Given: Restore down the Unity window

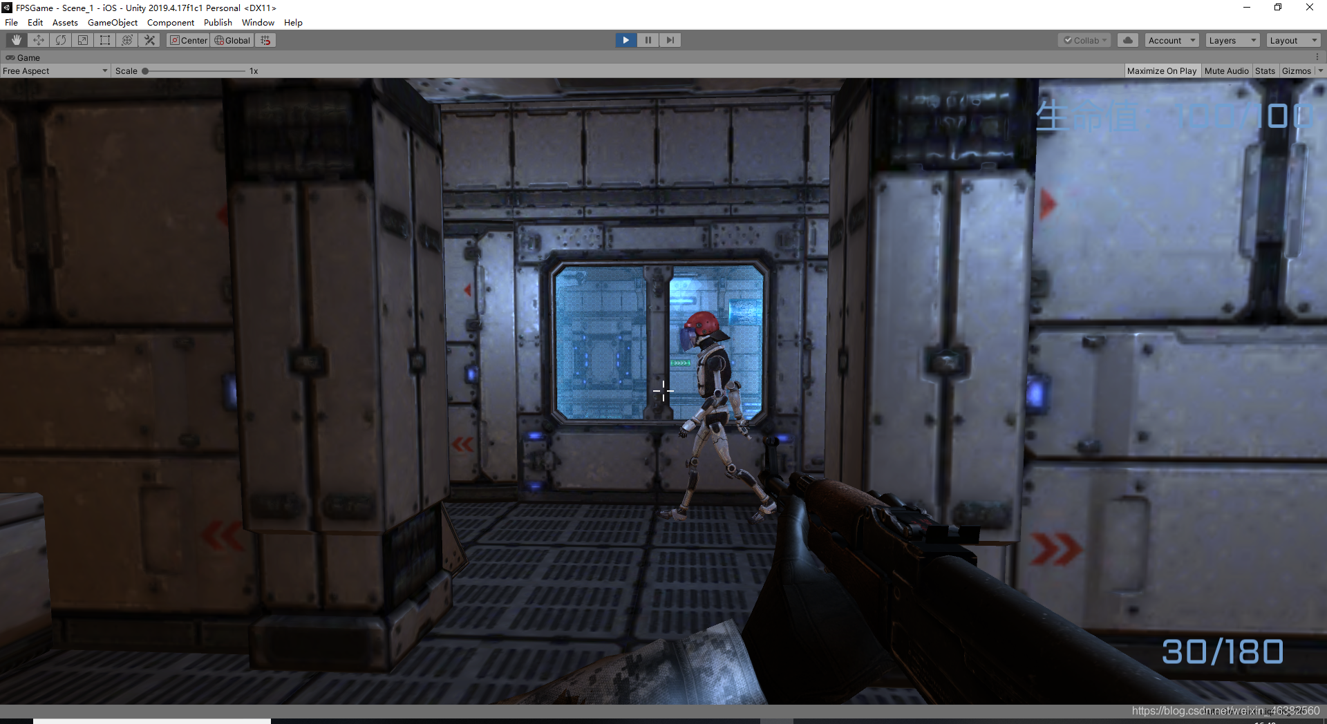Looking at the screenshot, I should [1278, 8].
